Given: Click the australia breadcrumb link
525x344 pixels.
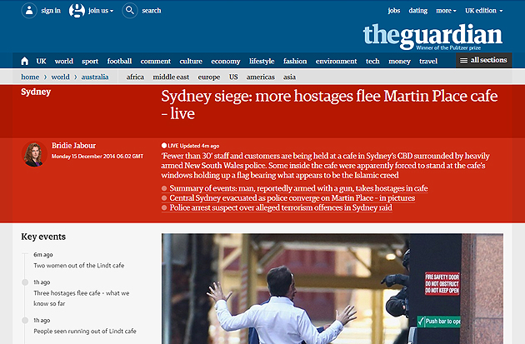Looking at the screenshot, I should (x=95, y=77).
